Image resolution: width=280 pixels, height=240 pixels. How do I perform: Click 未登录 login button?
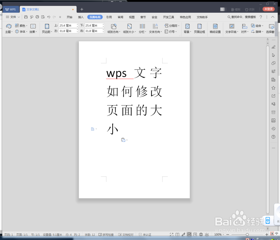[269, 9]
